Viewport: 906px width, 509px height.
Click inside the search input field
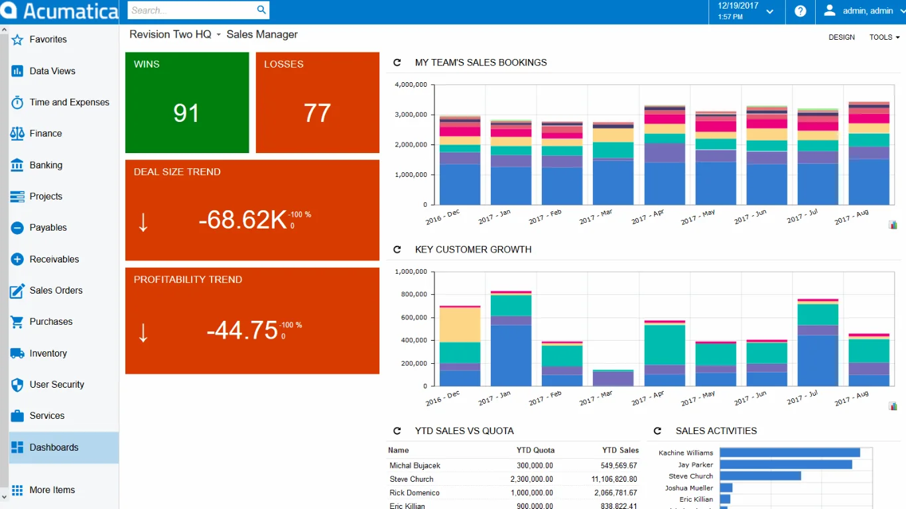pyautogui.click(x=192, y=11)
